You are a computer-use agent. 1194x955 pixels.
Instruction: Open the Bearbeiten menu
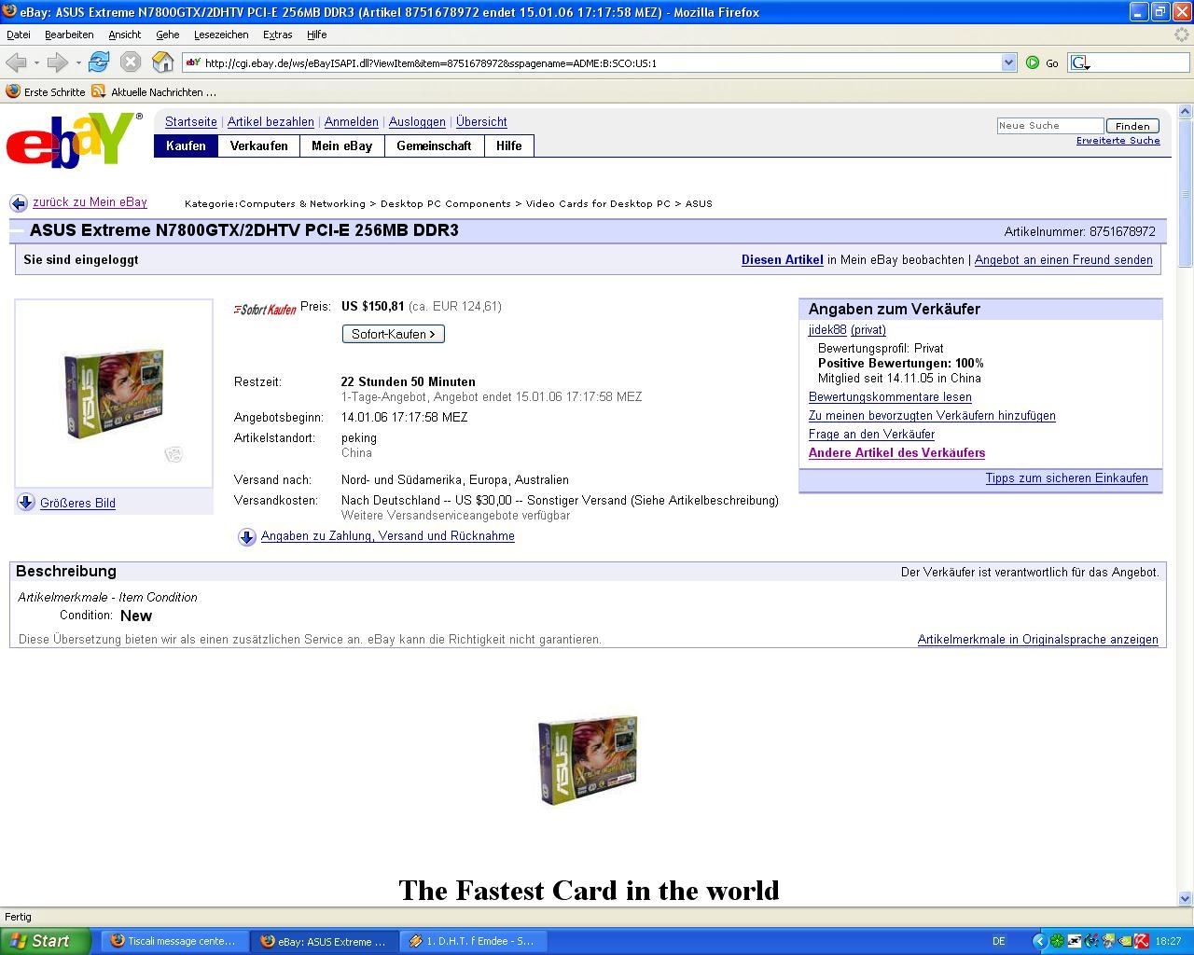click(69, 35)
